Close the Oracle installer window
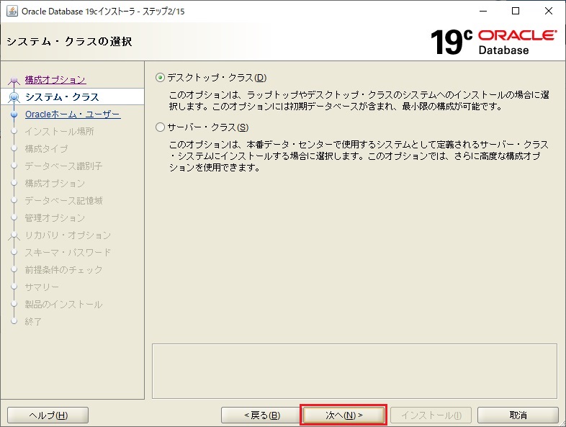 tap(549, 12)
